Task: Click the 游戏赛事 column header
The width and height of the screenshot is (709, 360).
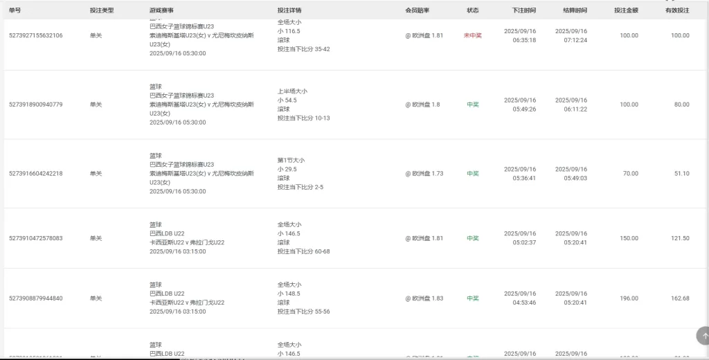Action: coord(161,10)
